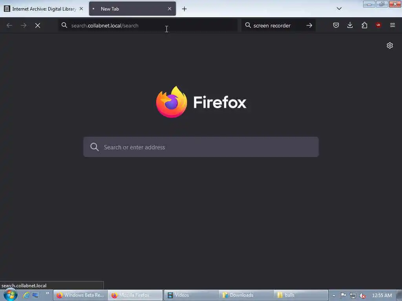
Task: Open the Downloads taskbar folder
Action: pos(246,295)
